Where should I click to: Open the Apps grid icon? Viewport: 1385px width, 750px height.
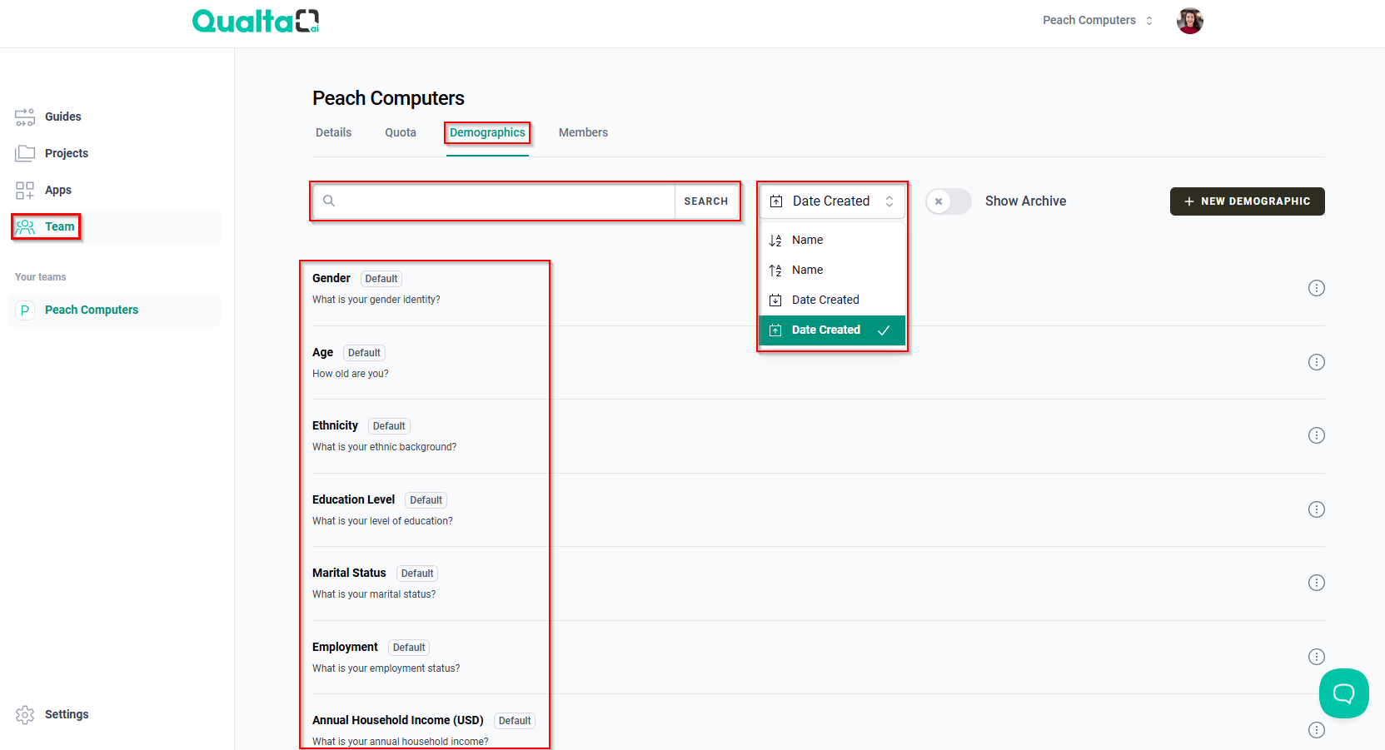pos(25,190)
